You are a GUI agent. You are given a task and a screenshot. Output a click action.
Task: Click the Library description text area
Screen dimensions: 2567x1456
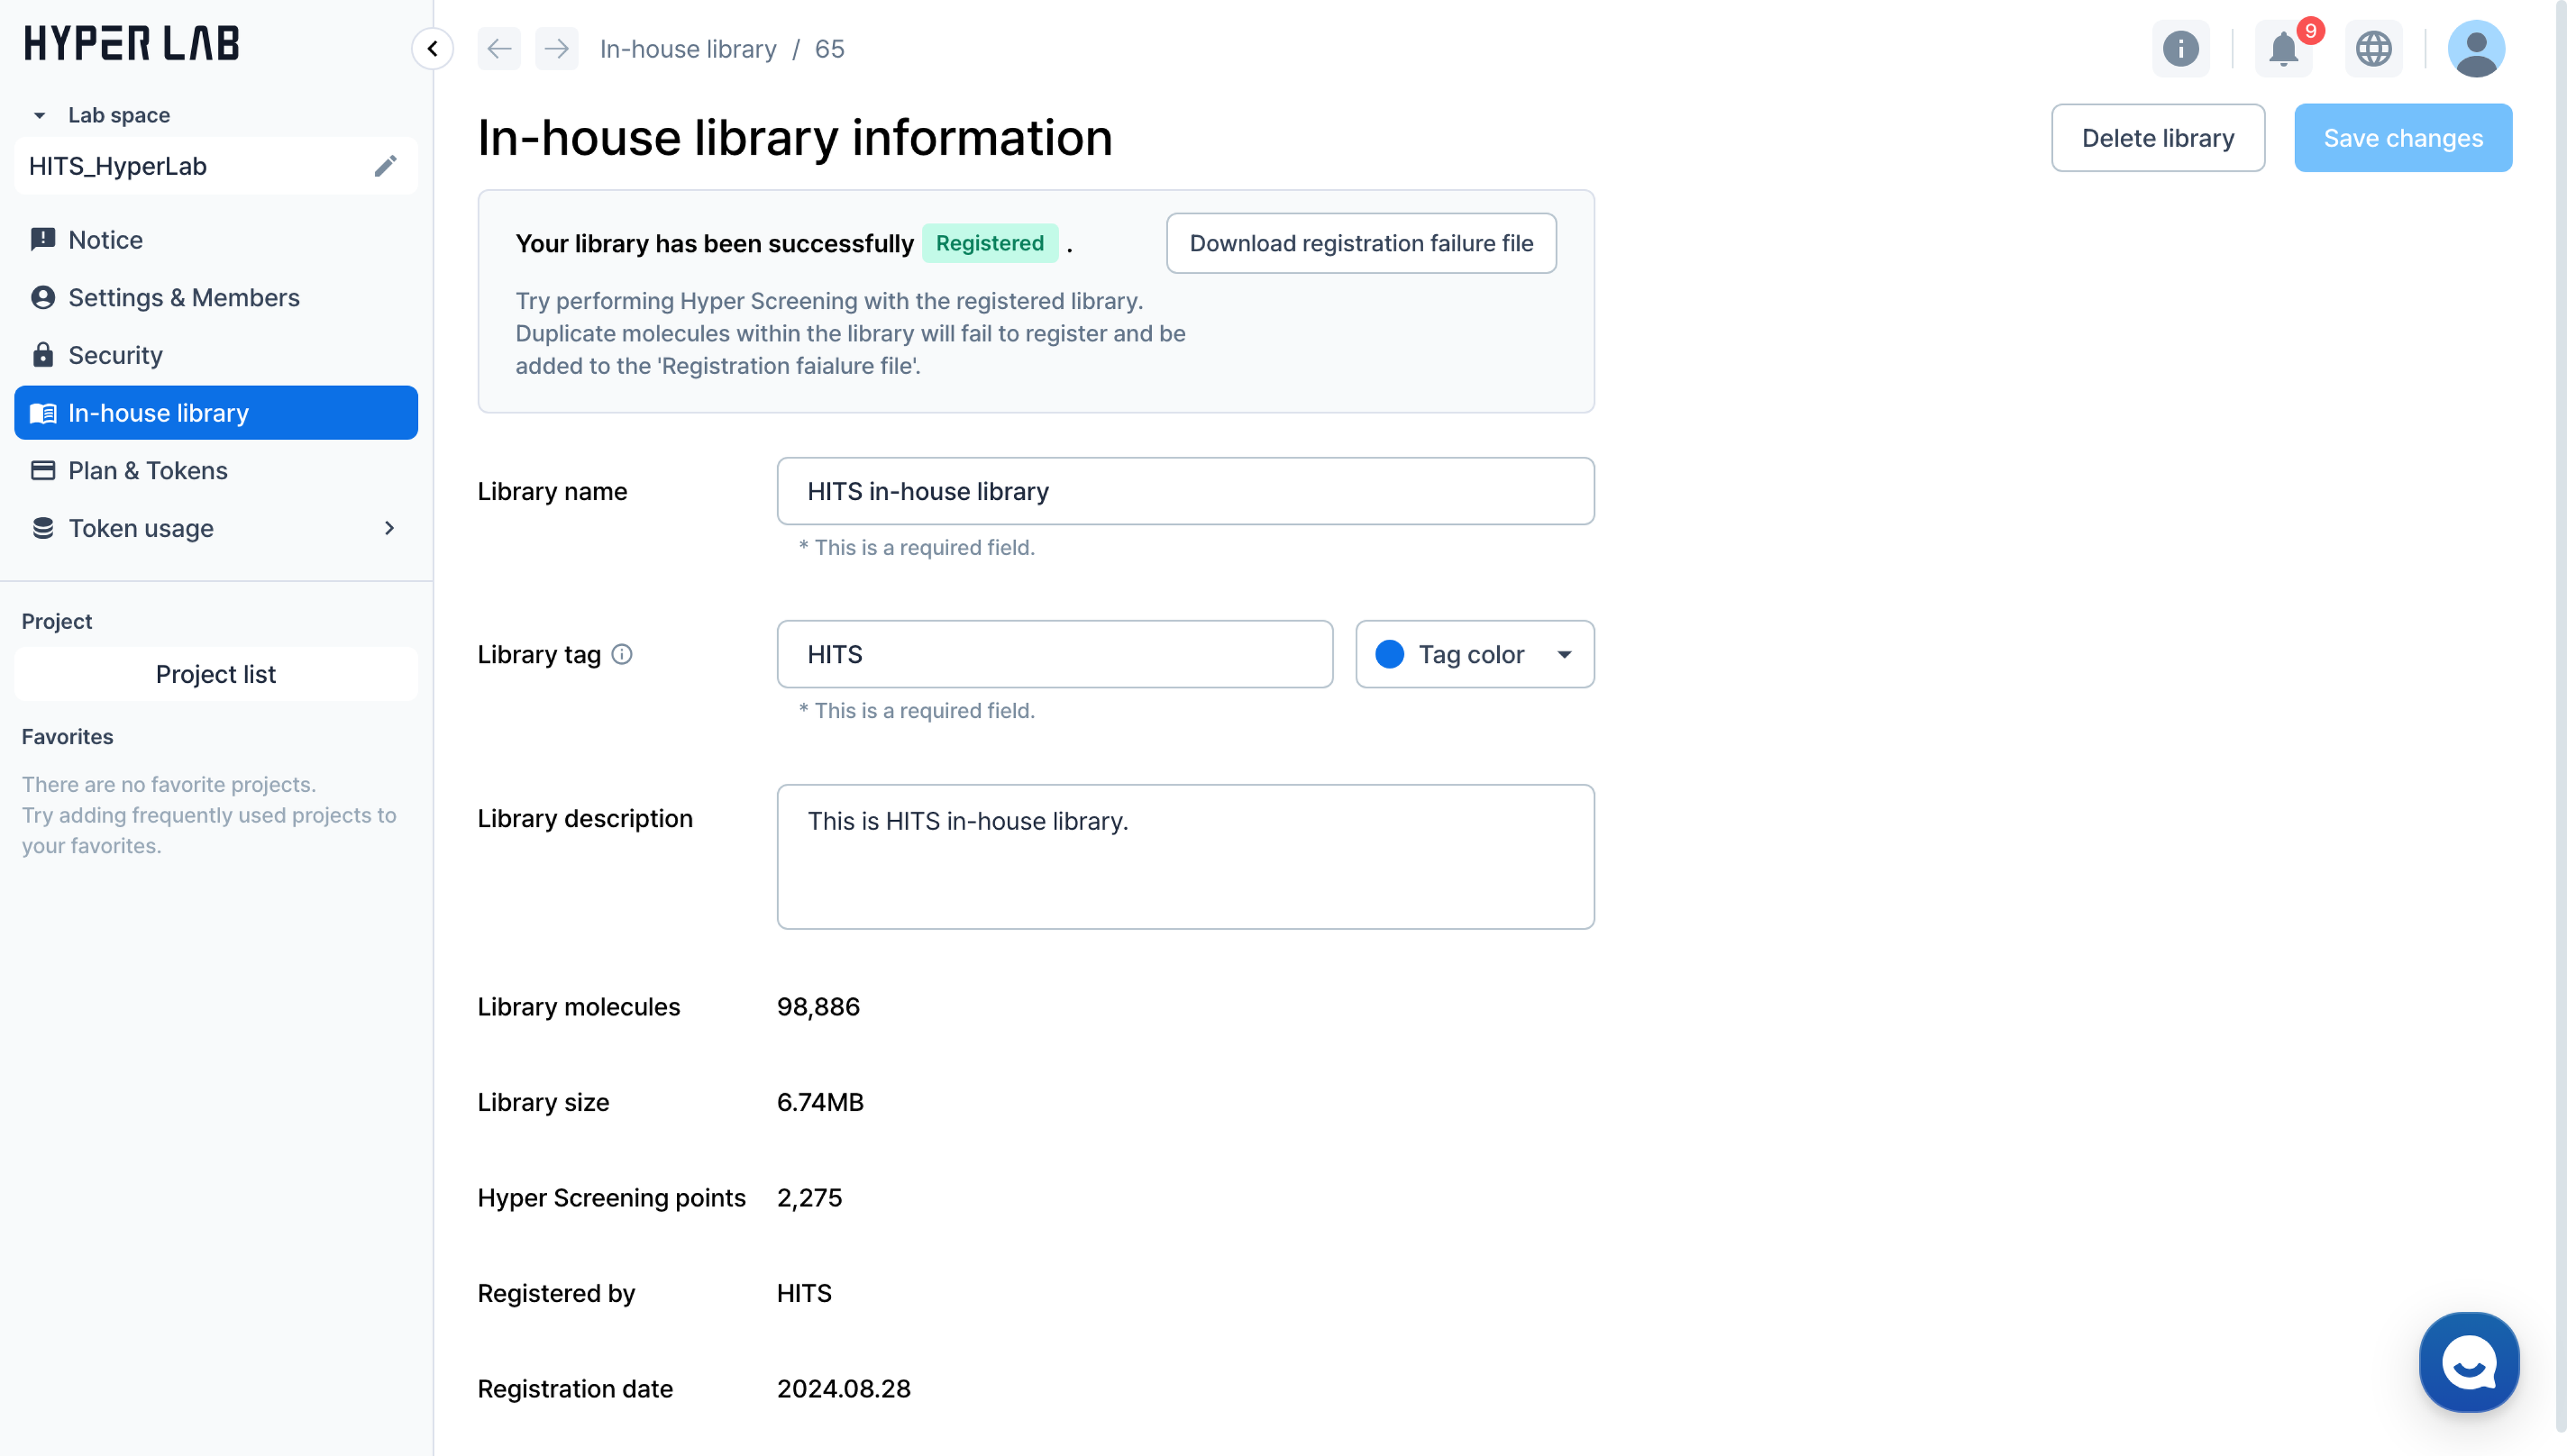1185,856
